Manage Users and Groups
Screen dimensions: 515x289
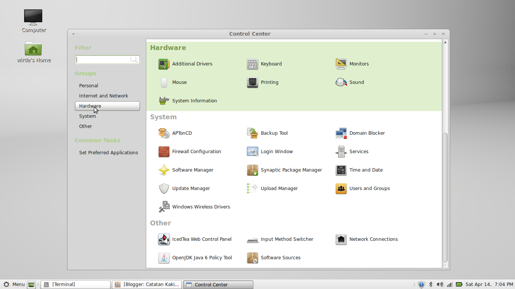369,189
